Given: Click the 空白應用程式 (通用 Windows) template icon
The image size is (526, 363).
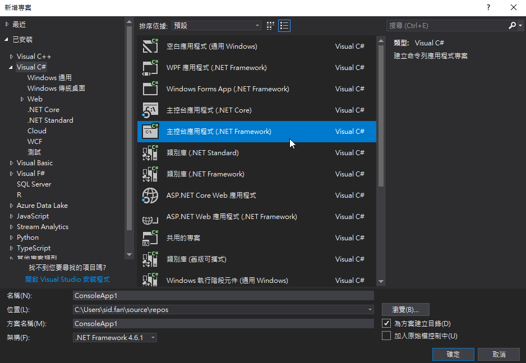Looking at the screenshot, I should 150,46.
